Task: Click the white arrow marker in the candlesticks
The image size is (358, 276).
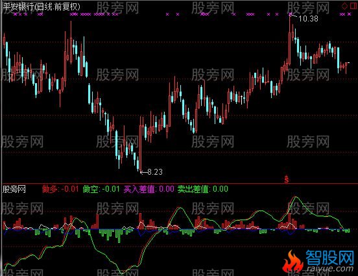Action: tap(241, 100)
